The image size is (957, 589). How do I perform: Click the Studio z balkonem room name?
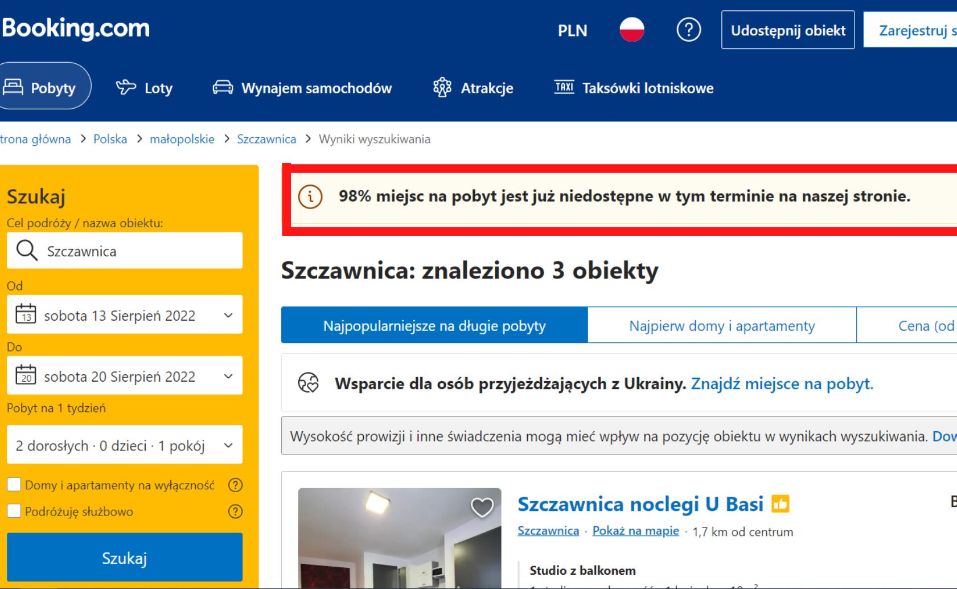(x=582, y=570)
